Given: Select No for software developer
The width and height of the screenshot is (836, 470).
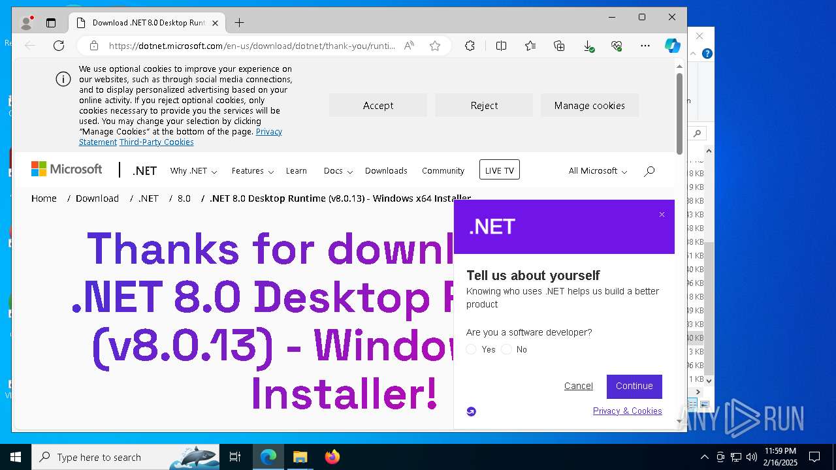Looking at the screenshot, I should 507,350.
